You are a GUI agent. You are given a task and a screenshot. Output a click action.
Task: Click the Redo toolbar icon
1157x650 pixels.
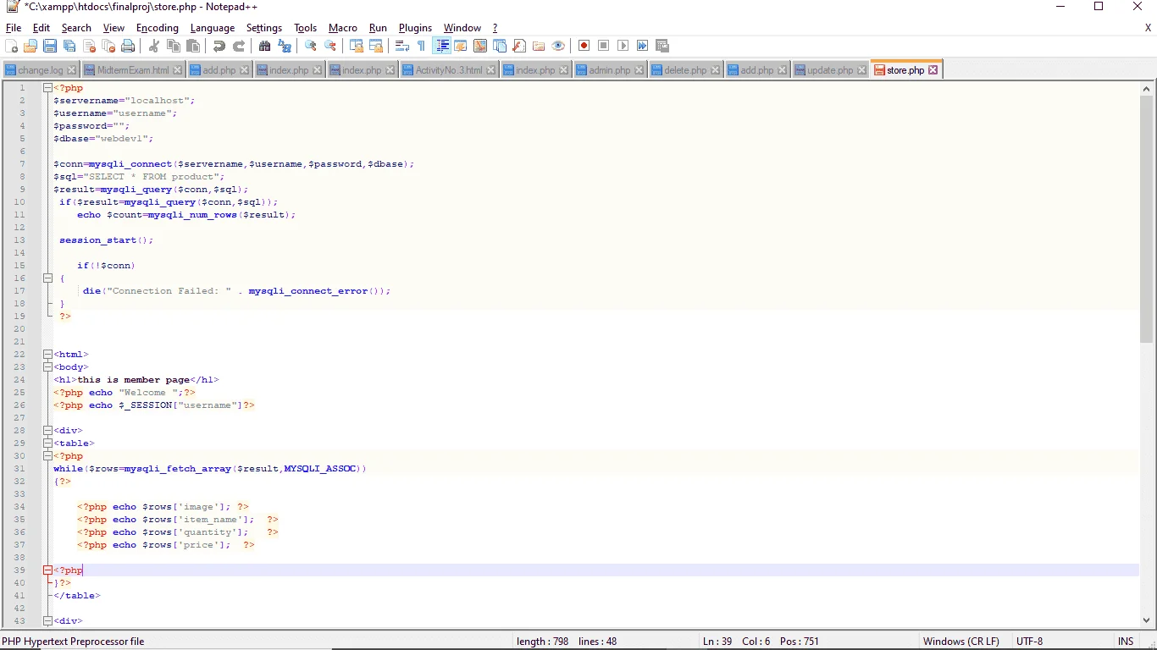pos(239,46)
